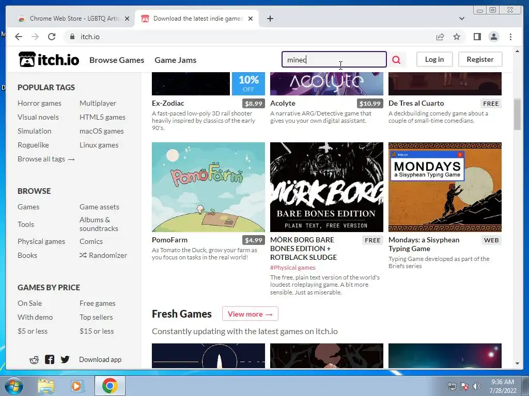Image resolution: width=529 pixels, height=396 pixels.
Task: Expand the tab search dropdown arrow
Action: (462, 19)
